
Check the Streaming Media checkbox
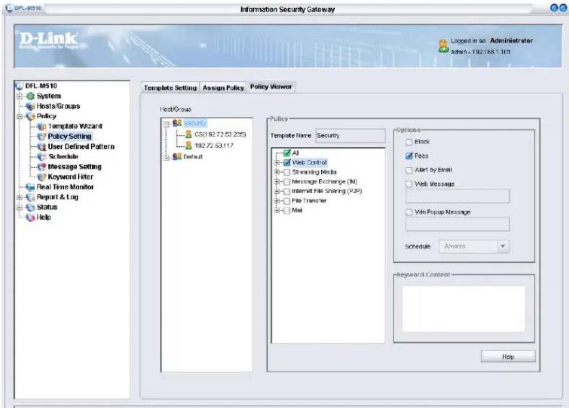click(287, 172)
